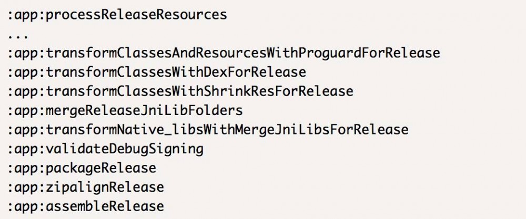Click the :app prefix before transformNative_libsWithMergeJniLibsForRelease
526x219 pixels.
tap(25, 129)
